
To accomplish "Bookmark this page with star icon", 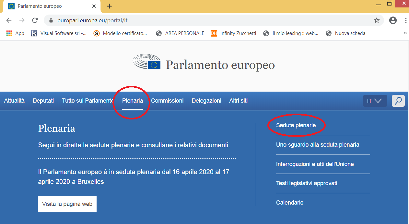I will tap(377, 20).
